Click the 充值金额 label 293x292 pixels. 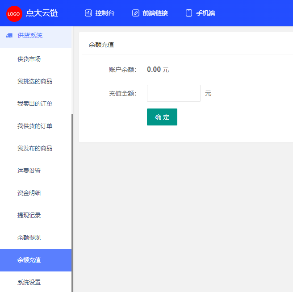pyautogui.click(x=123, y=93)
